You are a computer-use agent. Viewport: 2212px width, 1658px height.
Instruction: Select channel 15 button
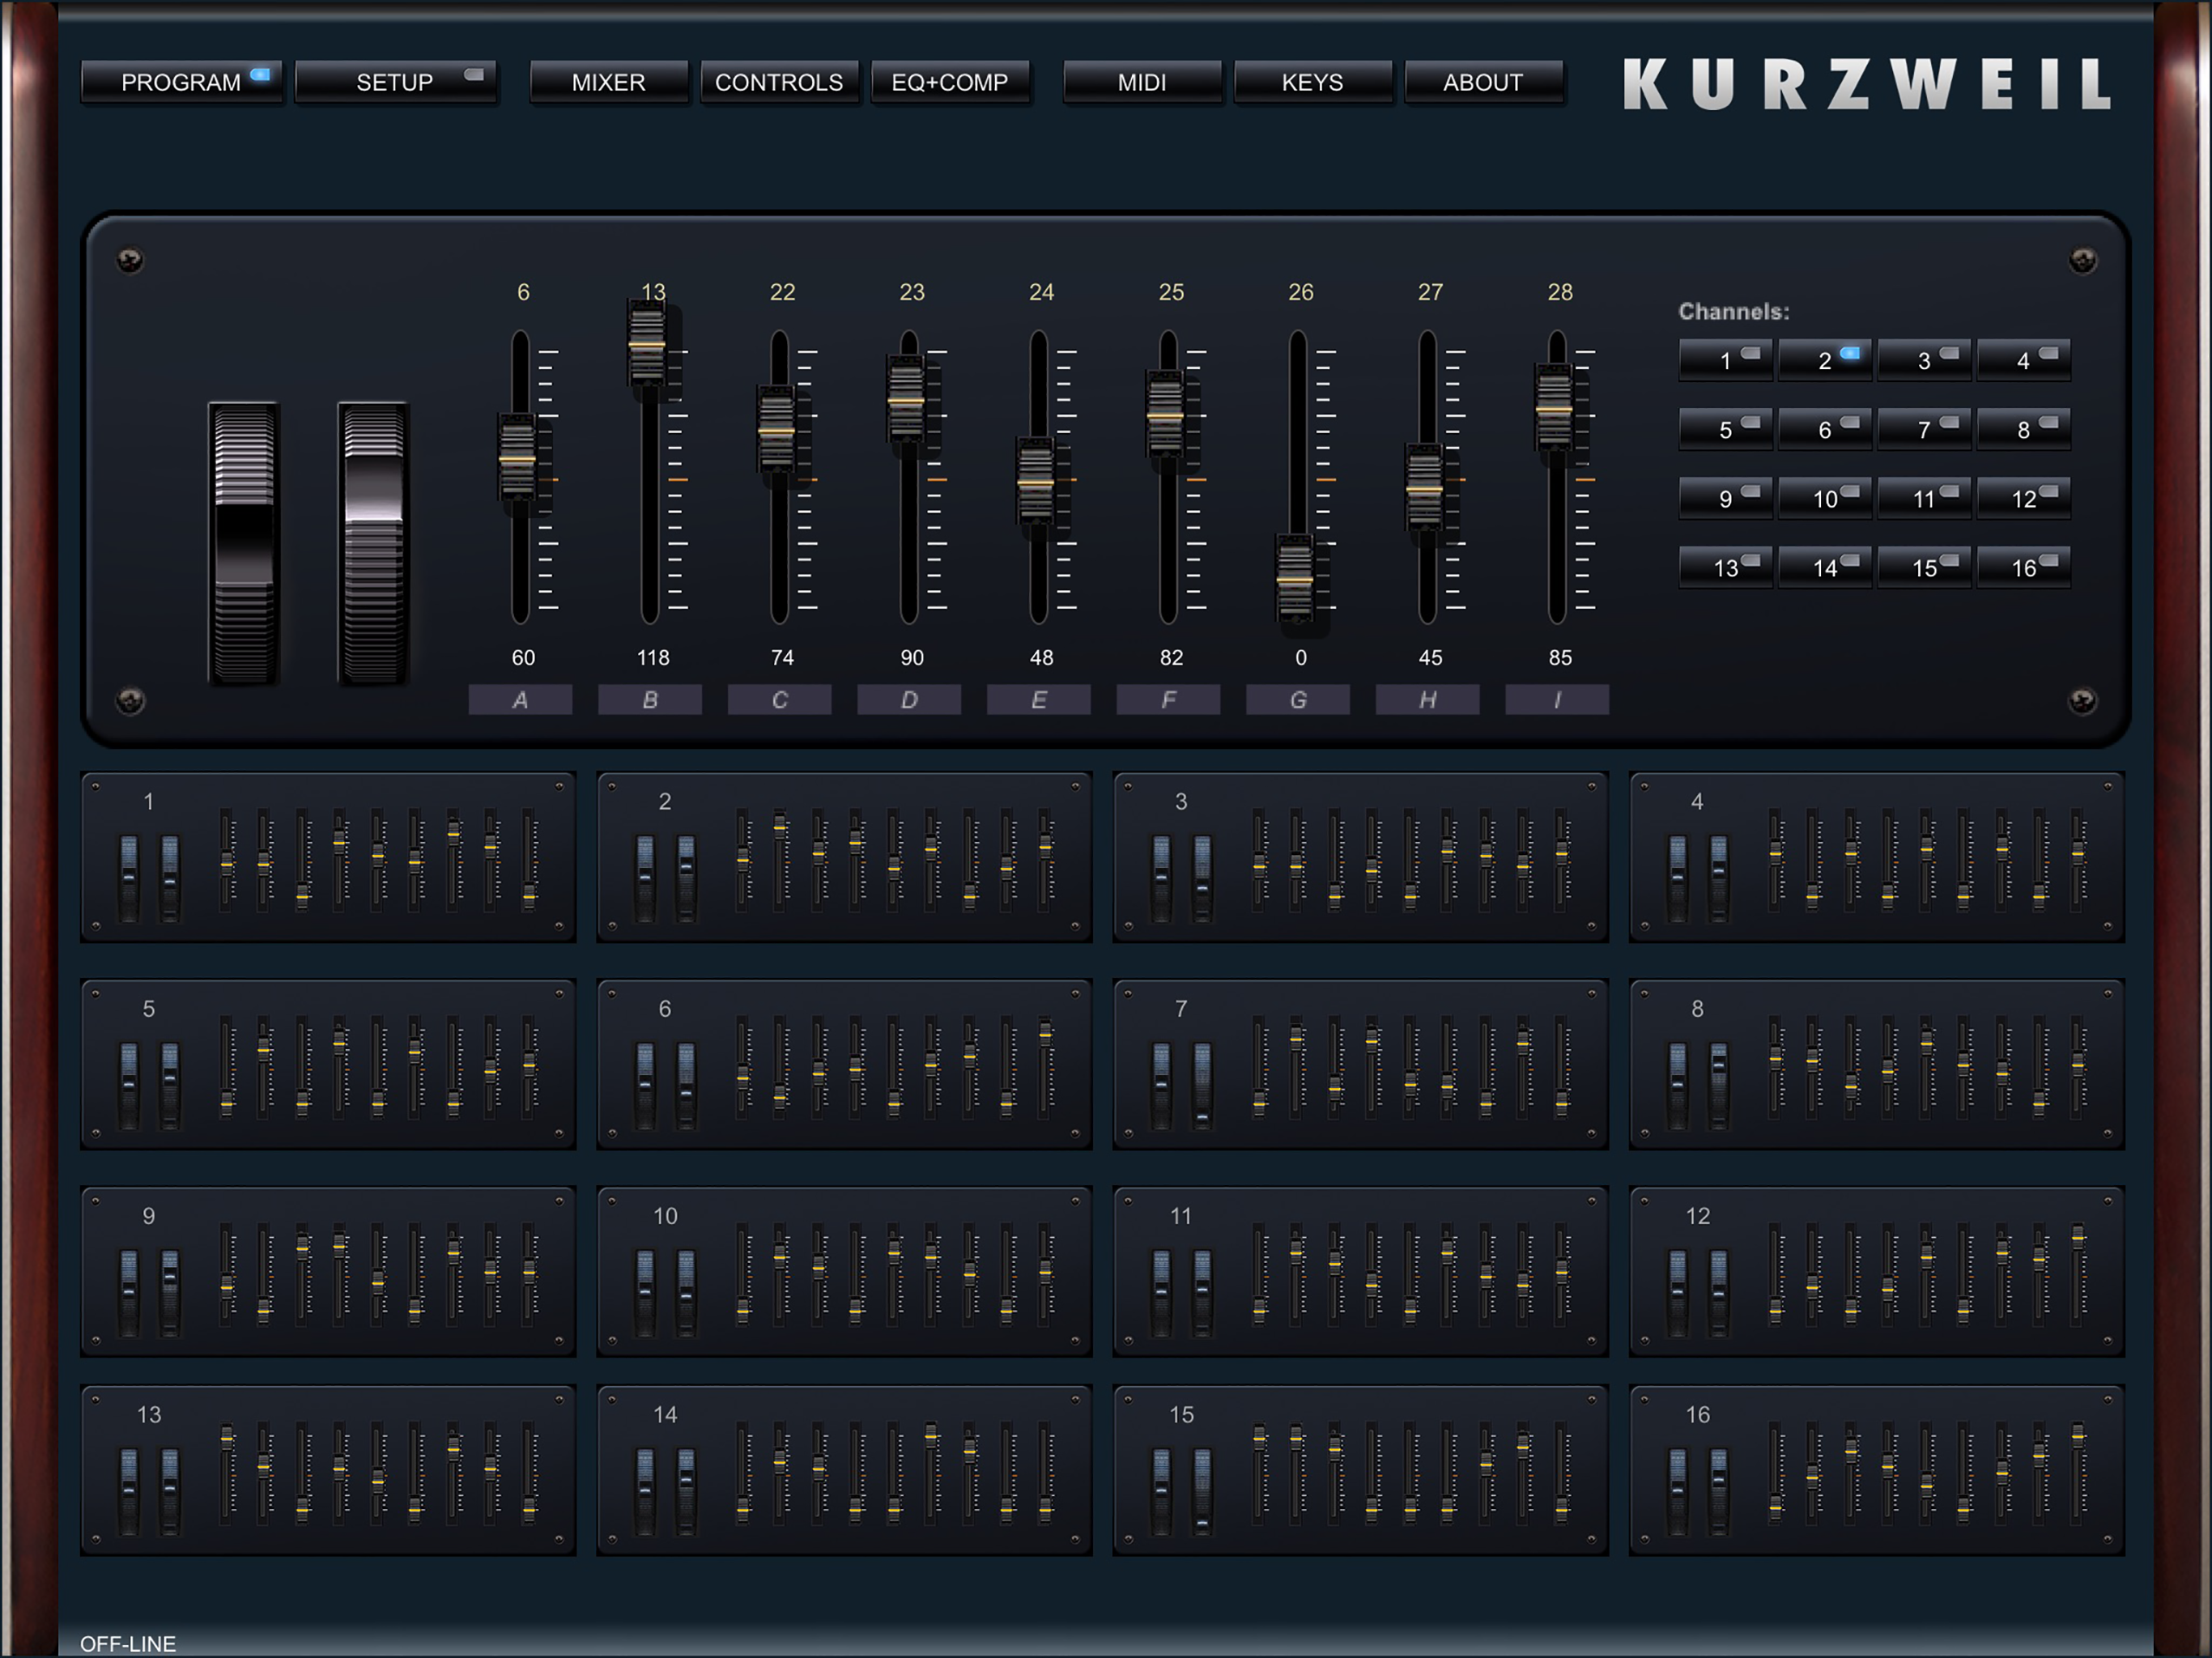[x=1924, y=567]
